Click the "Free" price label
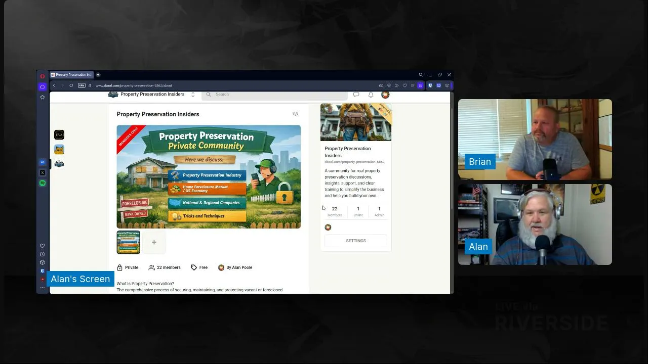This screenshot has height=364, width=648. 199,267
